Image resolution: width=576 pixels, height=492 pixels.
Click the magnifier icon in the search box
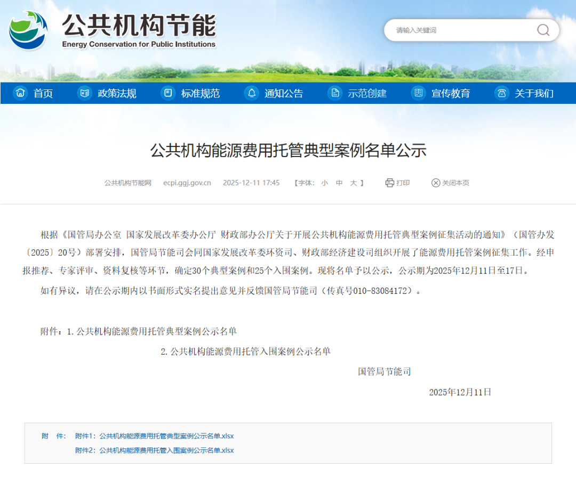[543, 30]
